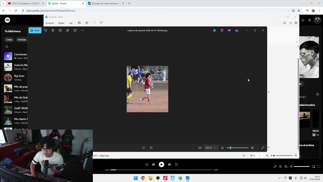Show hidden icons in system tray
This screenshot has height=182, width=323.
click(279, 178)
